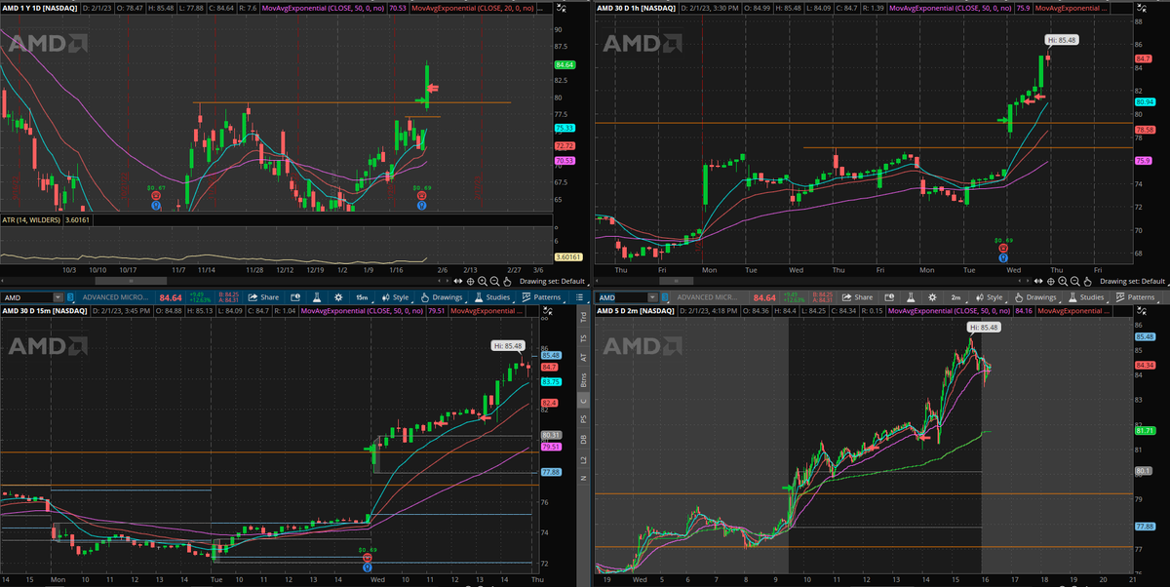The height and width of the screenshot is (587, 1170).
Task: Click the study labels collapse icon on the 15m chart
Action: (548, 310)
